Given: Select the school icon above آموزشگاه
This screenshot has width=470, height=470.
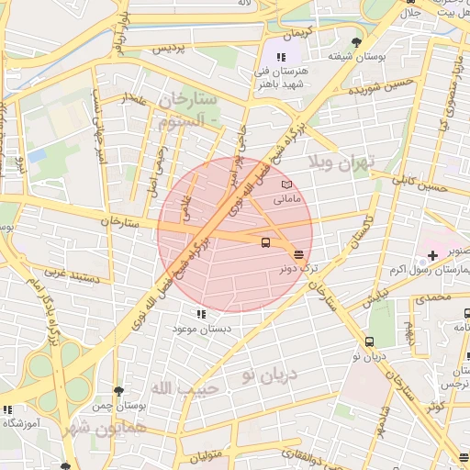Looking at the screenshot, I should (8, 410).
